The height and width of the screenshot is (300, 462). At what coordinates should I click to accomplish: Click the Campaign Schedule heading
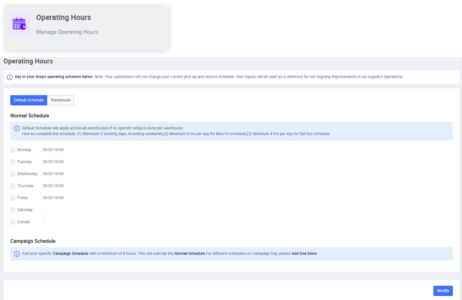33,241
